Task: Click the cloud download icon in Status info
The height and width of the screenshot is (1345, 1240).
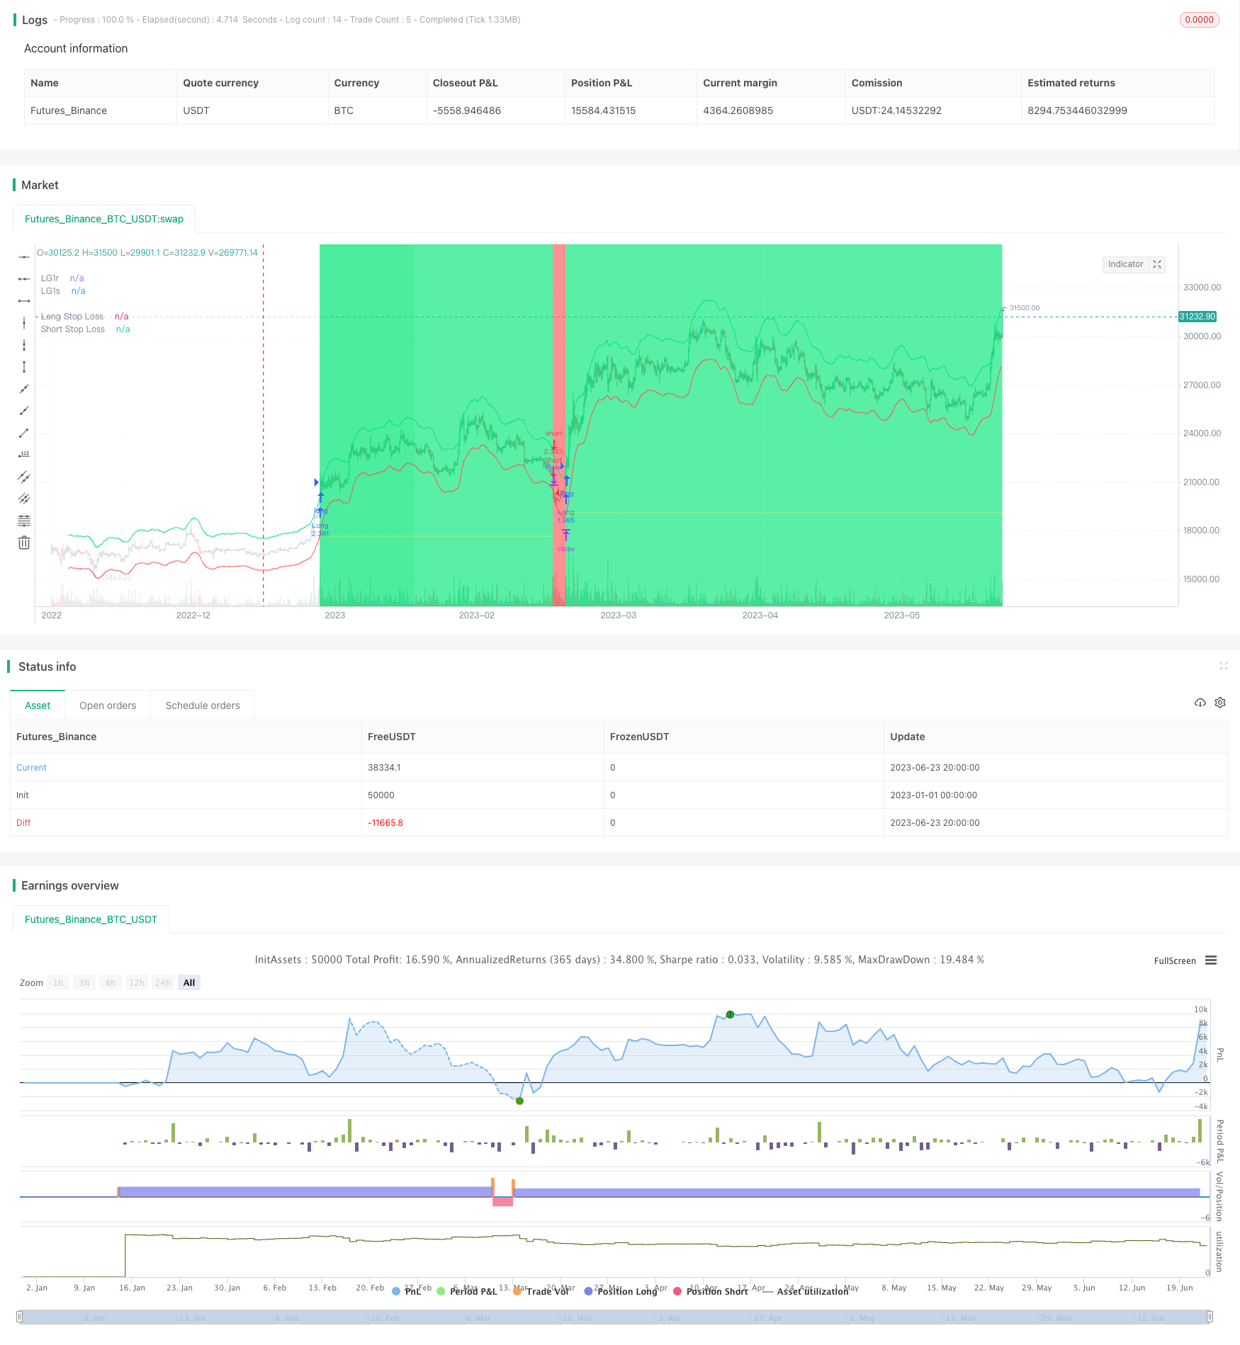Action: point(1200,703)
